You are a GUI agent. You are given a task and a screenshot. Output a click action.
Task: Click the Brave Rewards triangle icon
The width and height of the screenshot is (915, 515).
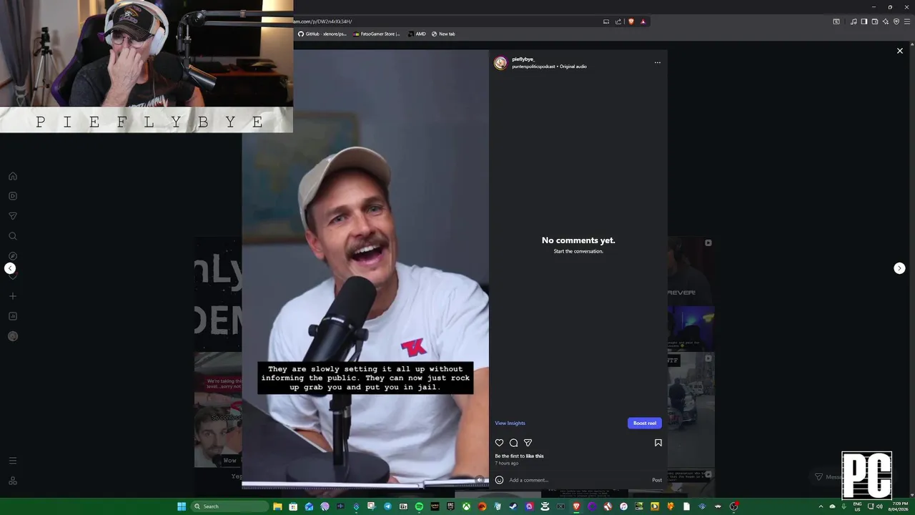click(643, 21)
